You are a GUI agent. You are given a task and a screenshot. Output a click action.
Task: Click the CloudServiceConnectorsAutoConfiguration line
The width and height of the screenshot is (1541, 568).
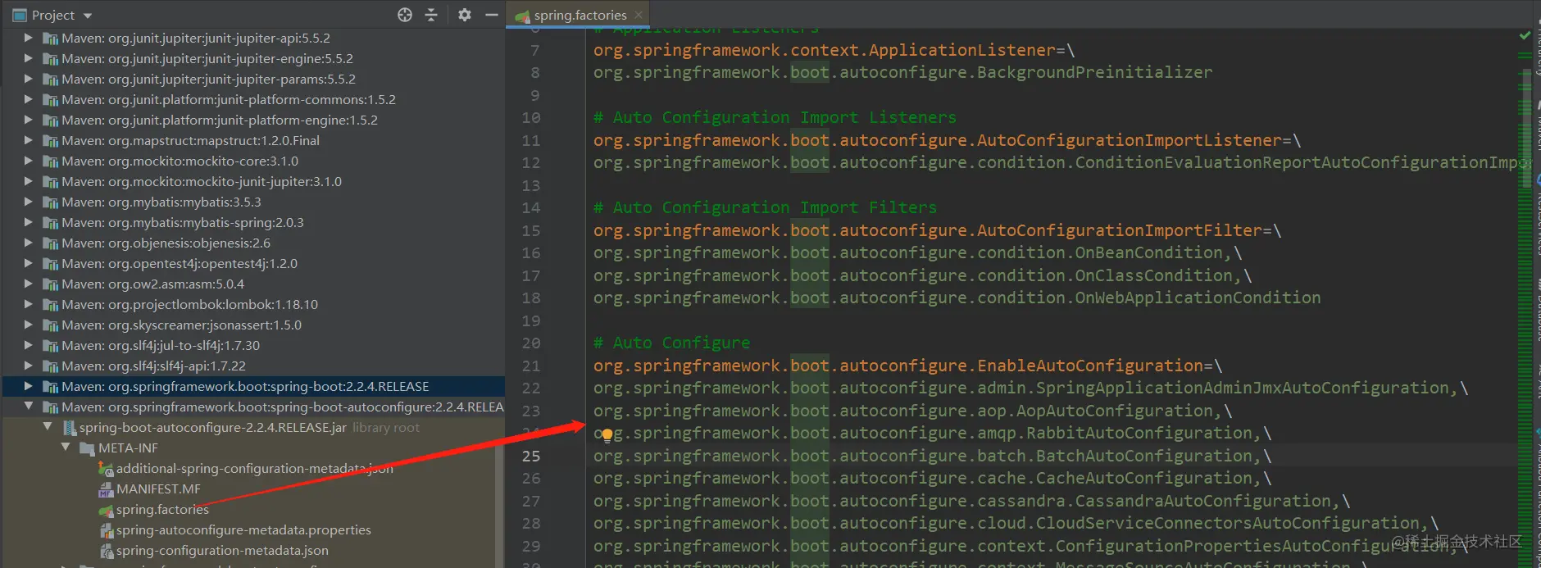(x=1016, y=523)
